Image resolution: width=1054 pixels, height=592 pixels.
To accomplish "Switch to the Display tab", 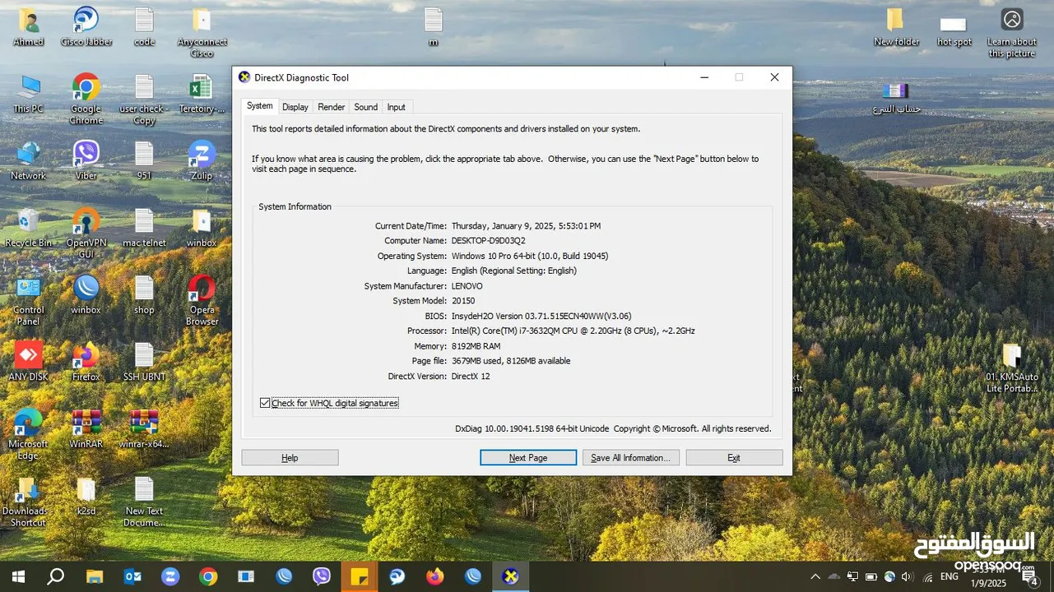I will (295, 107).
